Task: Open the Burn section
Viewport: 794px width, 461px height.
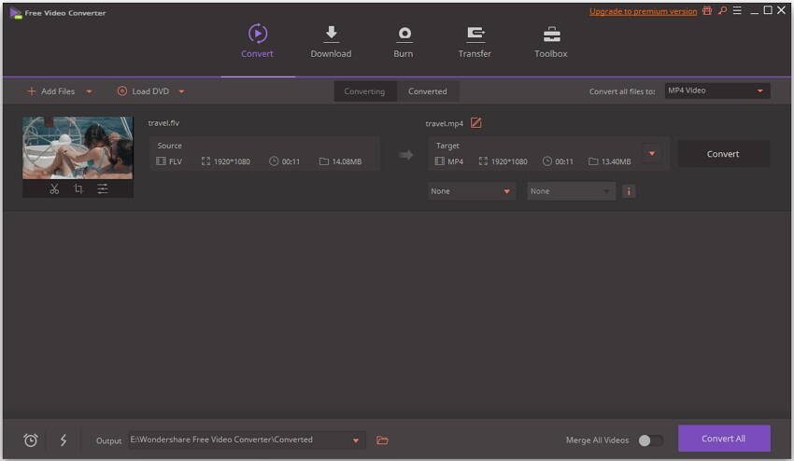Action: [404, 41]
